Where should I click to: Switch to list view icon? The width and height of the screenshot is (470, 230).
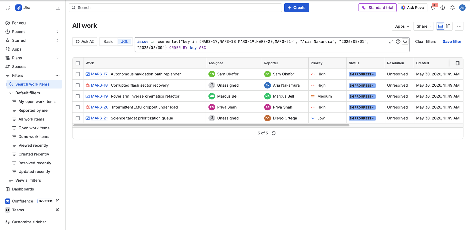coord(440,26)
